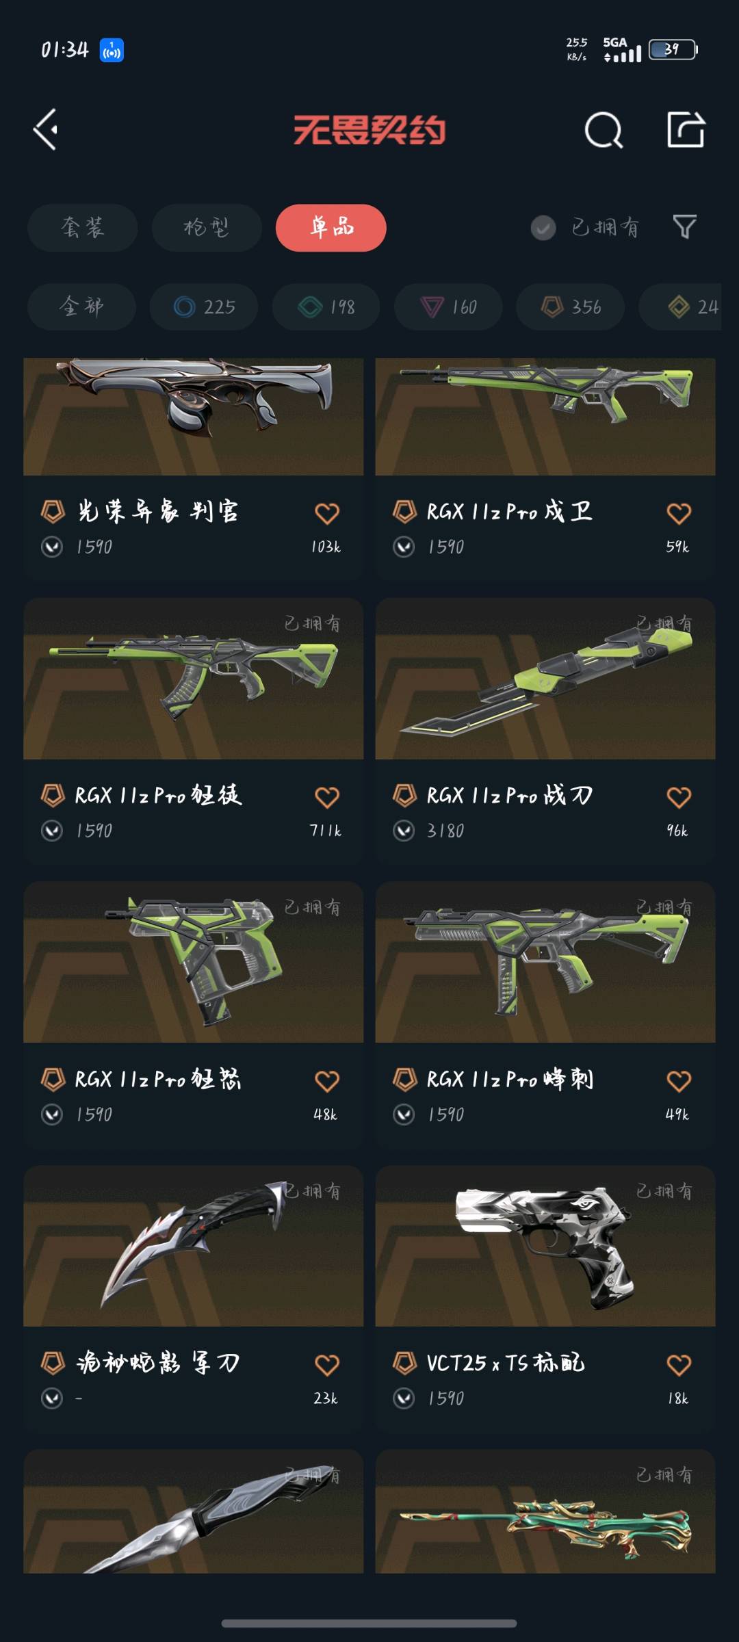Viewport: 739px width, 1642px height.
Task: Open the search magnifier icon
Action: point(604,129)
